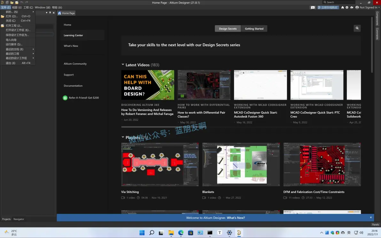Viewport: 381px width, 238px height.
Task: Select the Home Page document tab
Action: coord(66,13)
